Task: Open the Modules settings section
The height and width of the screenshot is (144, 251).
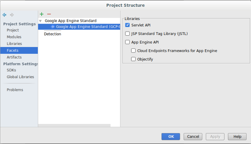Action: point(14,37)
